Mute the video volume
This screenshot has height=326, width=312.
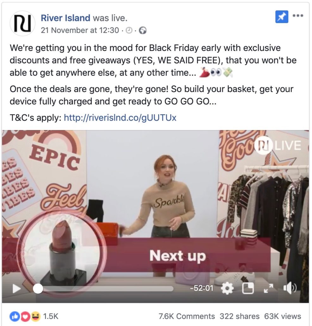[290, 288]
